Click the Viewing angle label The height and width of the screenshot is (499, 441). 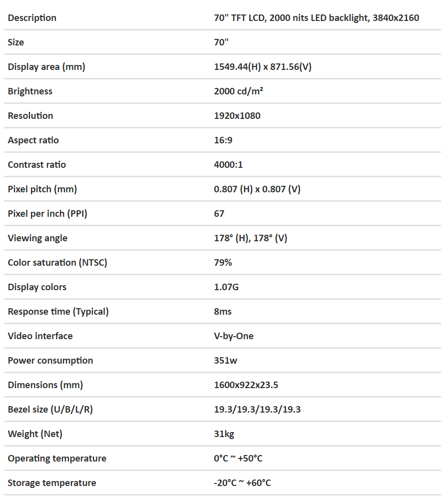click(37, 238)
